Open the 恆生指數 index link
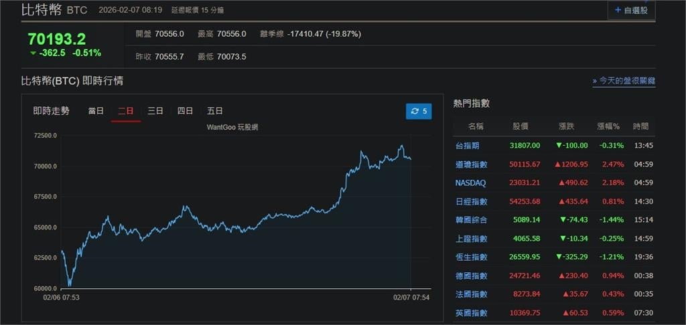The image size is (686, 325). pos(471,257)
